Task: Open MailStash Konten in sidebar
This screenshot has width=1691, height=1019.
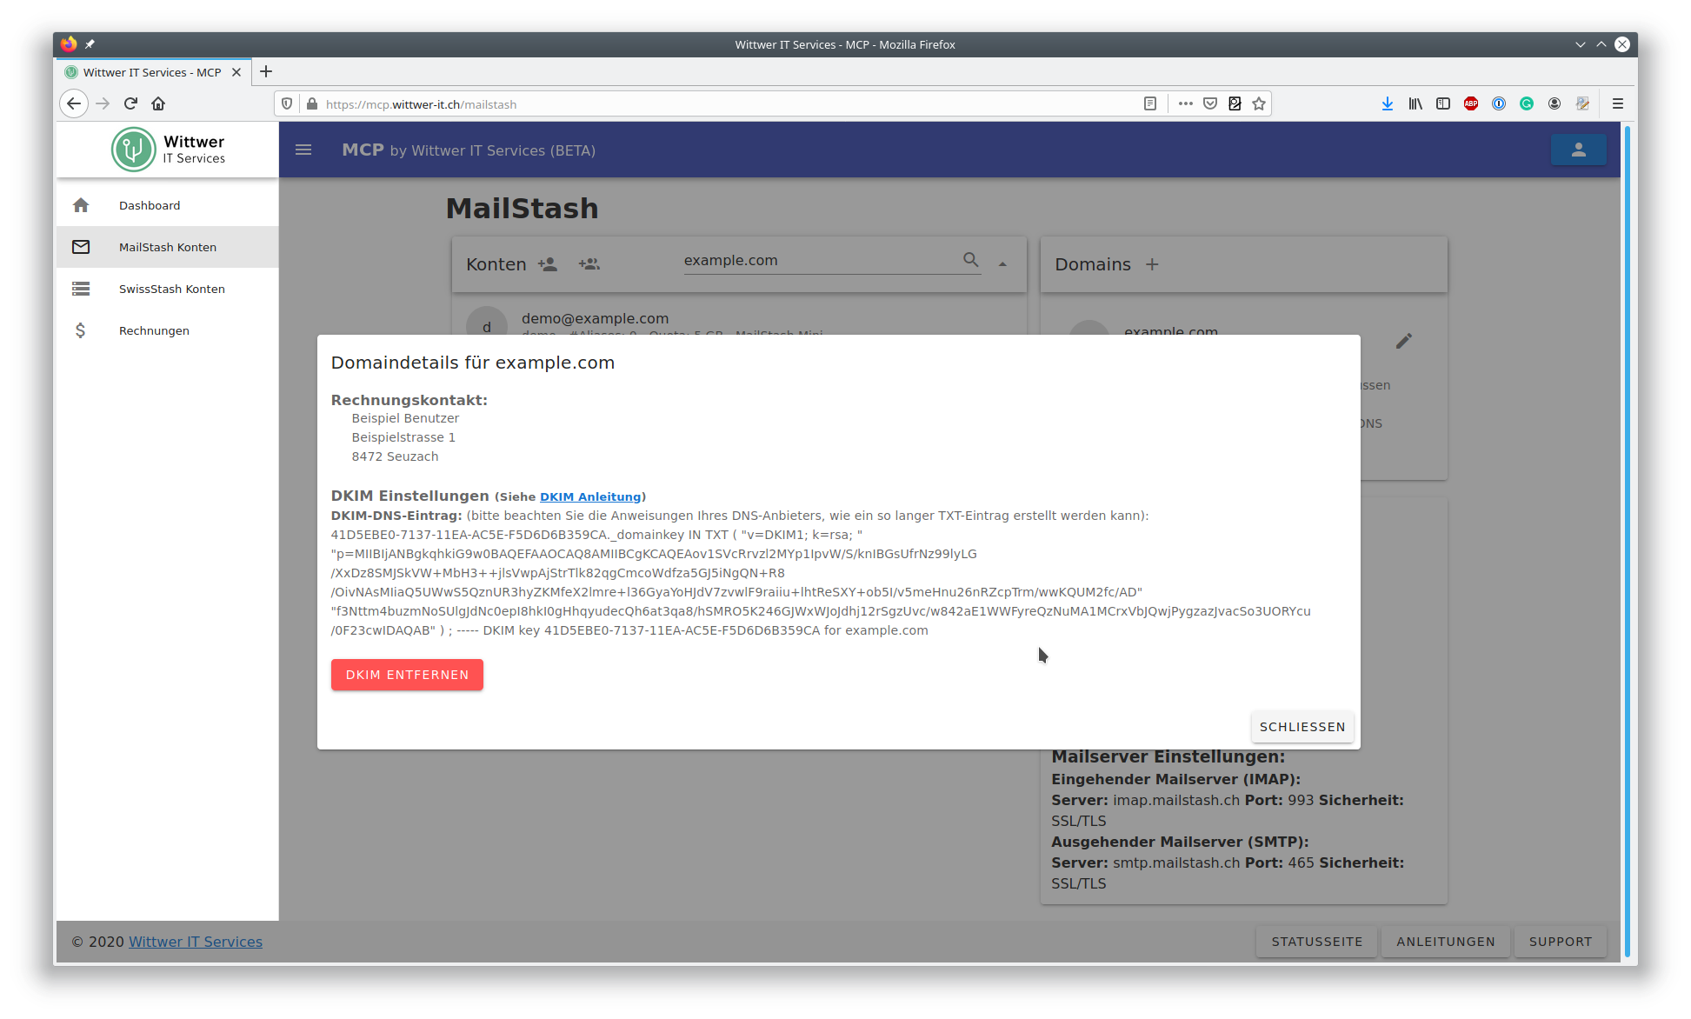Action: tap(167, 247)
